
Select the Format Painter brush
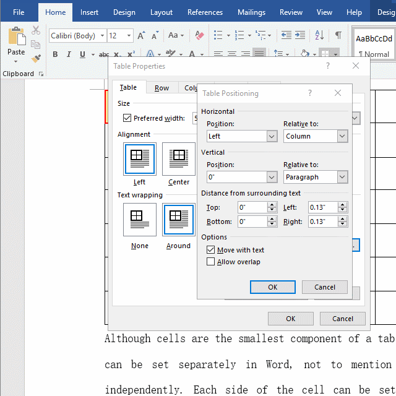click(x=36, y=58)
